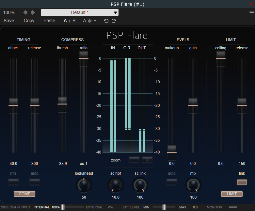Screen dimensions: 255x211
Task: Toggle the LIMIT enable button
Action: pyautogui.click(x=232, y=194)
